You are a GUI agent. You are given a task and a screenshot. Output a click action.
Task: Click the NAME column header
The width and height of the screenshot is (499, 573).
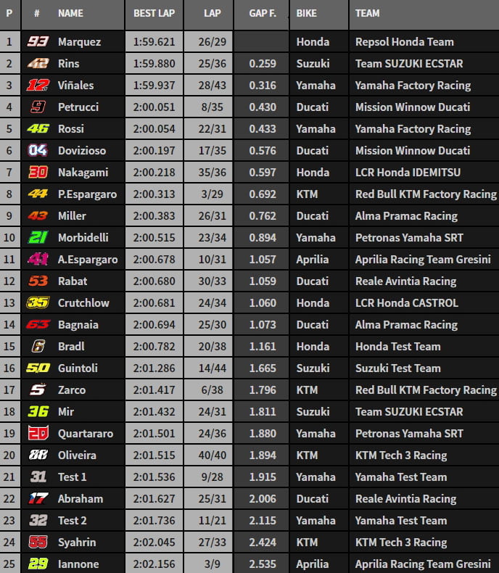(x=70, y=13)
